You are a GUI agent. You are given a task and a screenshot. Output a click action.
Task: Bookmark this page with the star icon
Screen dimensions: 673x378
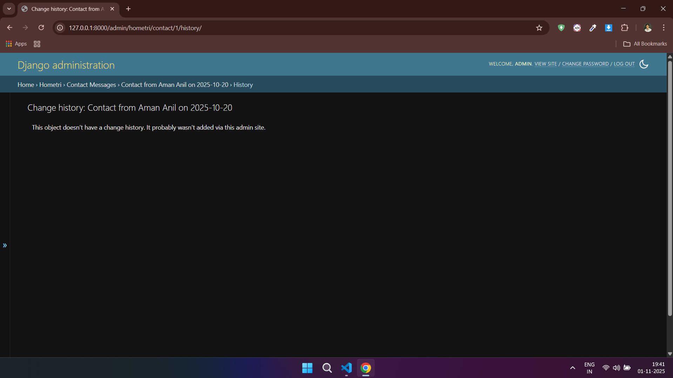[x=539, y=28]
